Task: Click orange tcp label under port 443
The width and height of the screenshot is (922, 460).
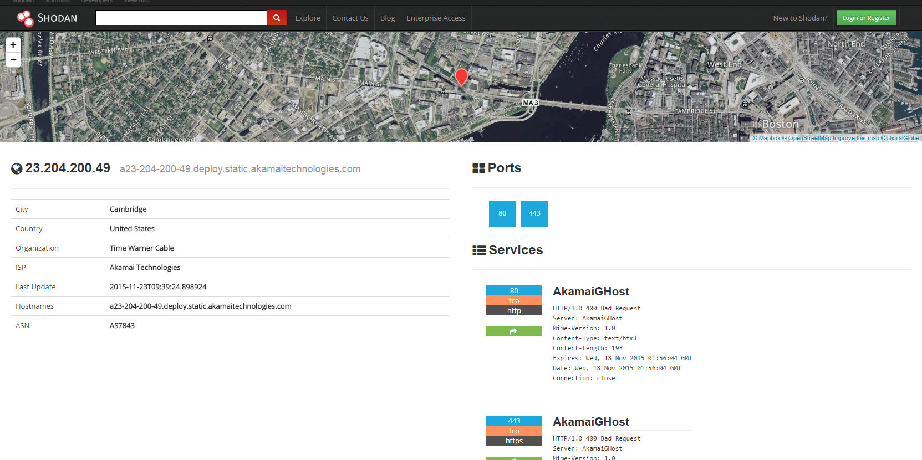Action: (514, 431)
